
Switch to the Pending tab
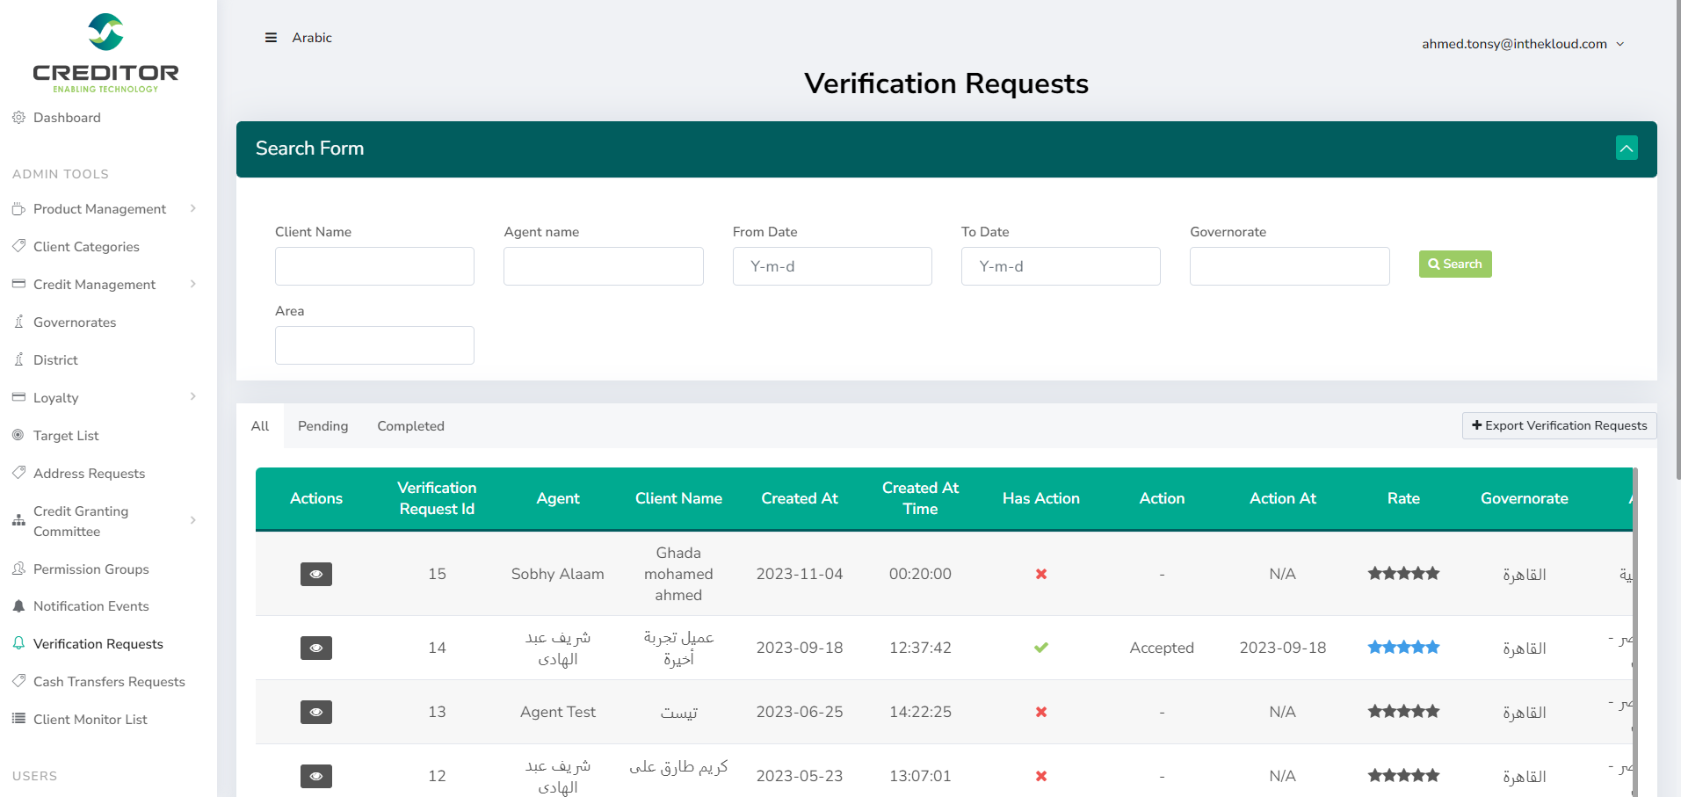tap(322, 426)
